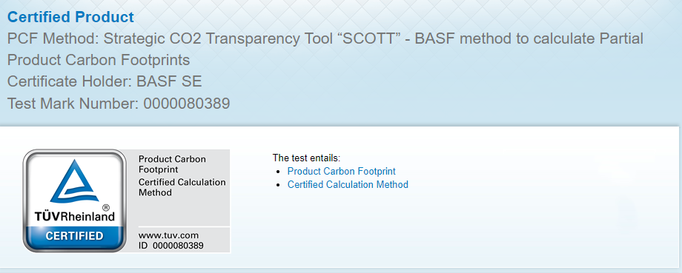
Task: Click the Certificate Holder BASF SE line
Action: click(105, 81)
